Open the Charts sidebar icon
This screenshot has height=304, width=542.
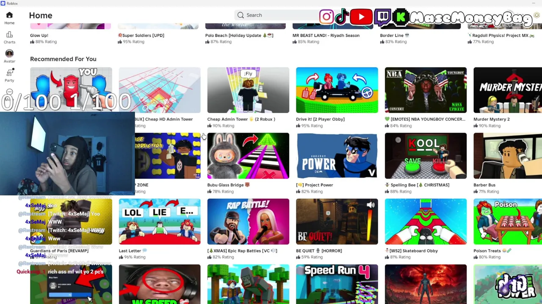(9, 35)
